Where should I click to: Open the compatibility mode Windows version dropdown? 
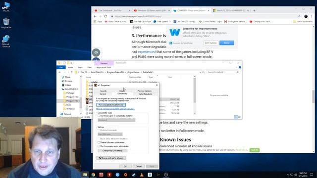click(x=116, y=120)
